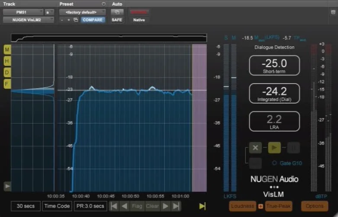338x217 pixels.
Task: Click the Short-term -25.0 readout
Action: (x=274, y=65)
